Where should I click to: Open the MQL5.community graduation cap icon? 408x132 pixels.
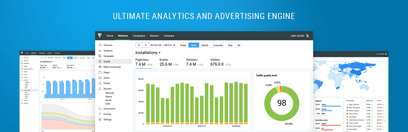[100, 67]
